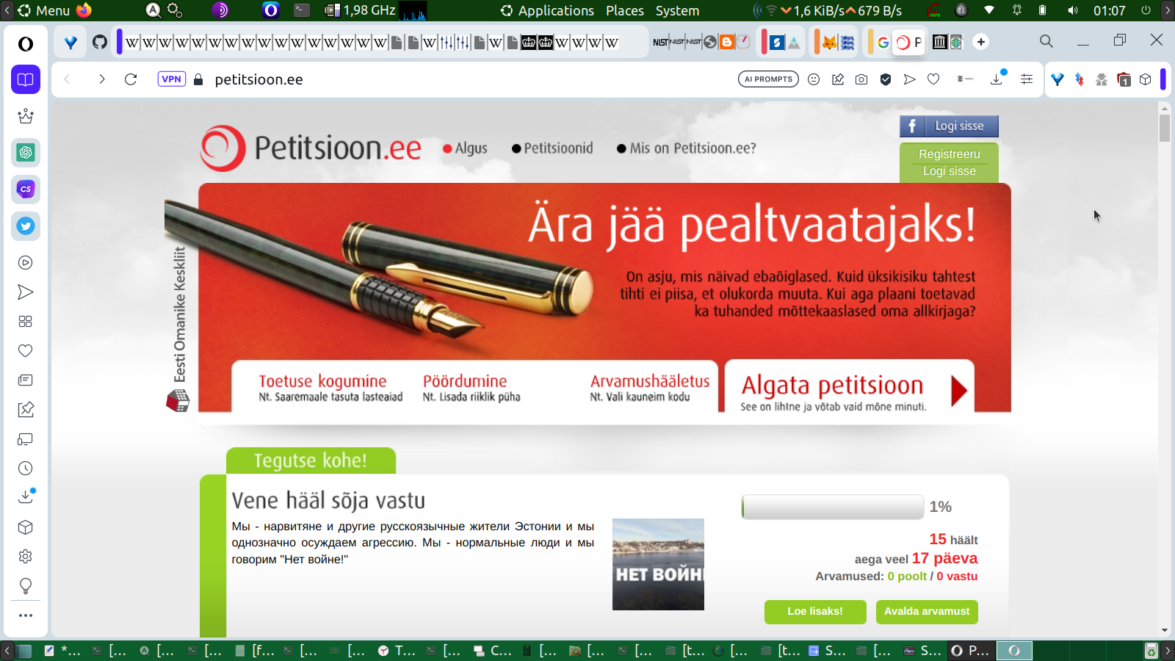Open the Speed Dial grid in sidebar
1175x661 pixels.
click(26, 322)
